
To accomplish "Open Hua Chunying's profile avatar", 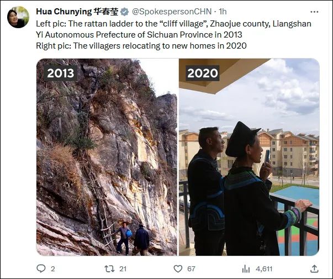I will pos(18,17).
